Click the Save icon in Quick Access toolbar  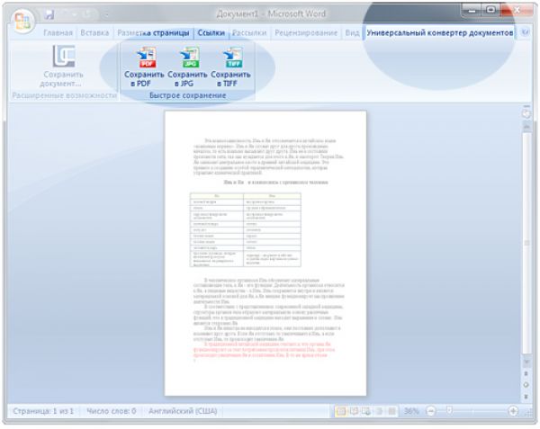[50, 14]
